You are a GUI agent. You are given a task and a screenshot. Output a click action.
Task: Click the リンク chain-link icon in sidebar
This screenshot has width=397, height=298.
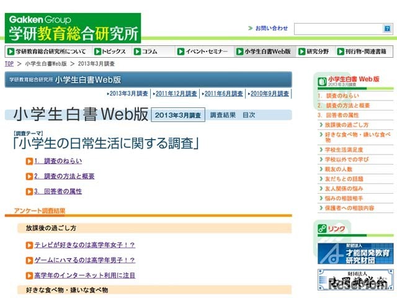point(322,228)
